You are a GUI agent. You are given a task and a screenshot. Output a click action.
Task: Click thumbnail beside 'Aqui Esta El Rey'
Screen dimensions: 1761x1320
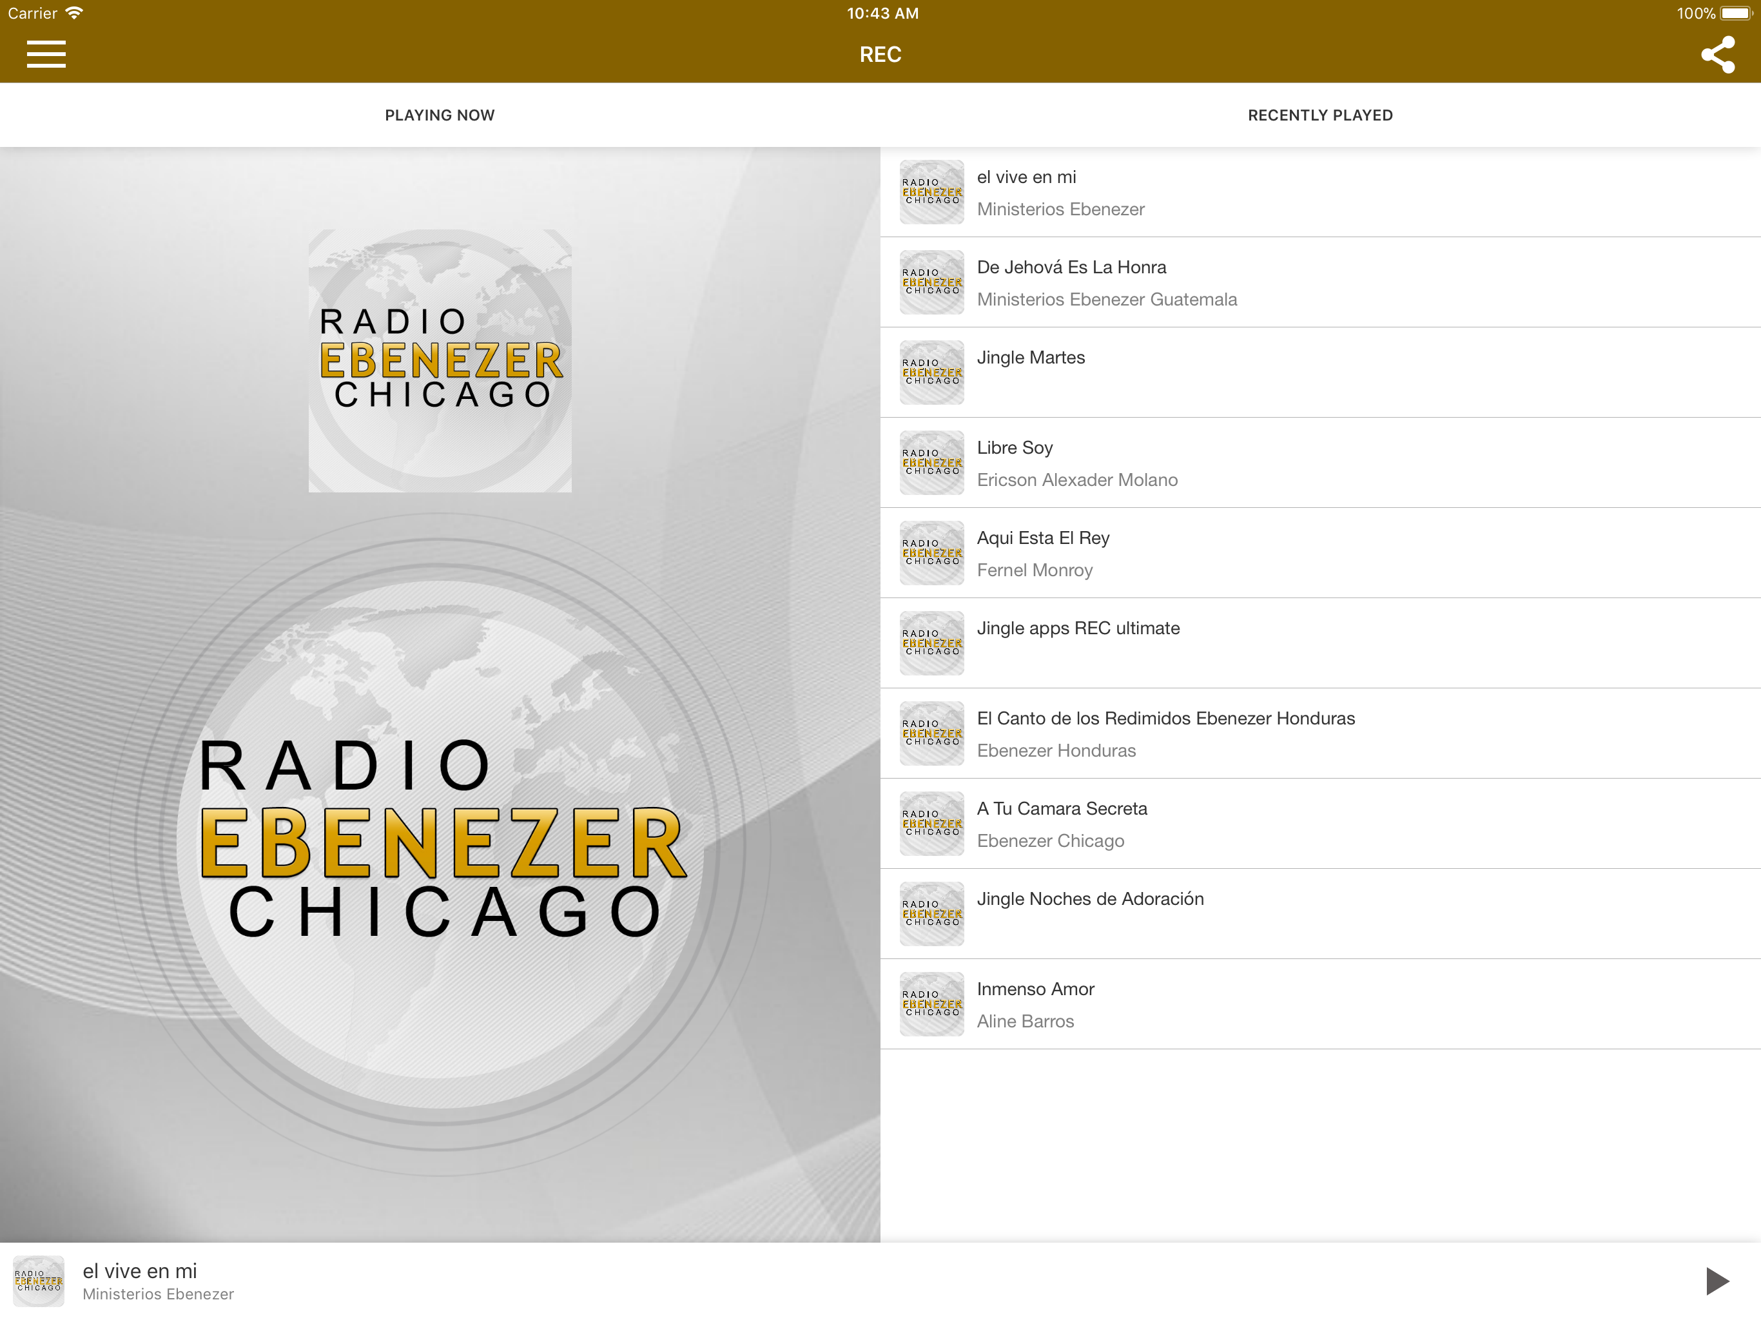(931, 552)
